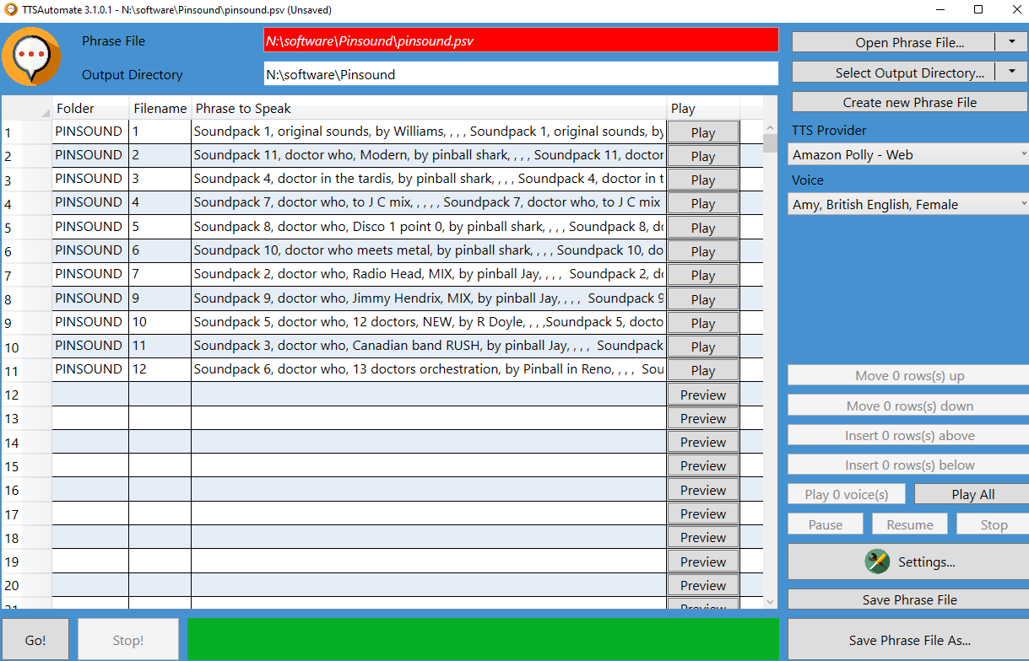The width and height of the screenshot is (1029, 661).
Task: Click the Play All button
Action: 972,495
